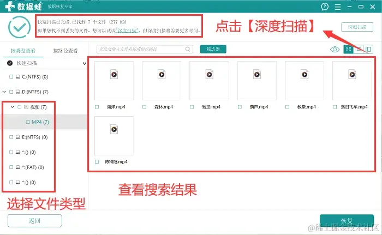Open the help question-mark icon

click(325, 7)
